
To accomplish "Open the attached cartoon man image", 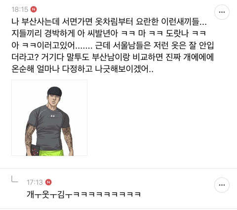I will tap(49, 118).
